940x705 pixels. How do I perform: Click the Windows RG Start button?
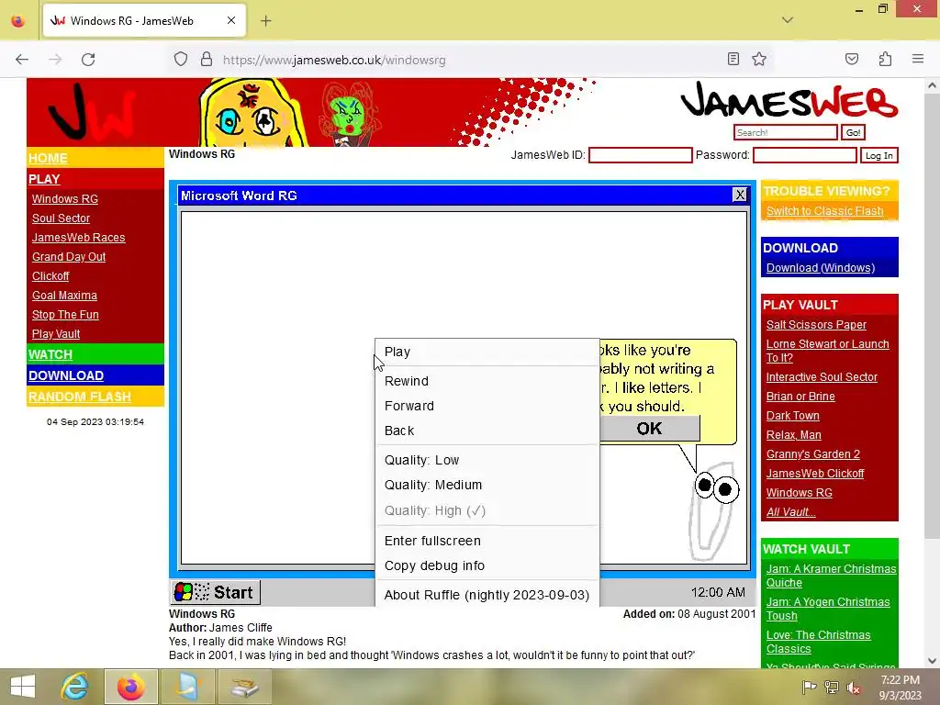coord(215,592)
